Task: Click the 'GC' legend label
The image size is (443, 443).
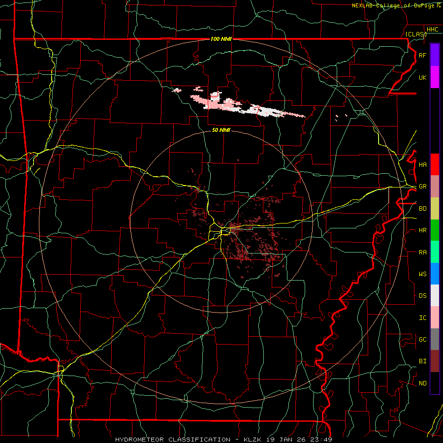Action: coord(422,340)
